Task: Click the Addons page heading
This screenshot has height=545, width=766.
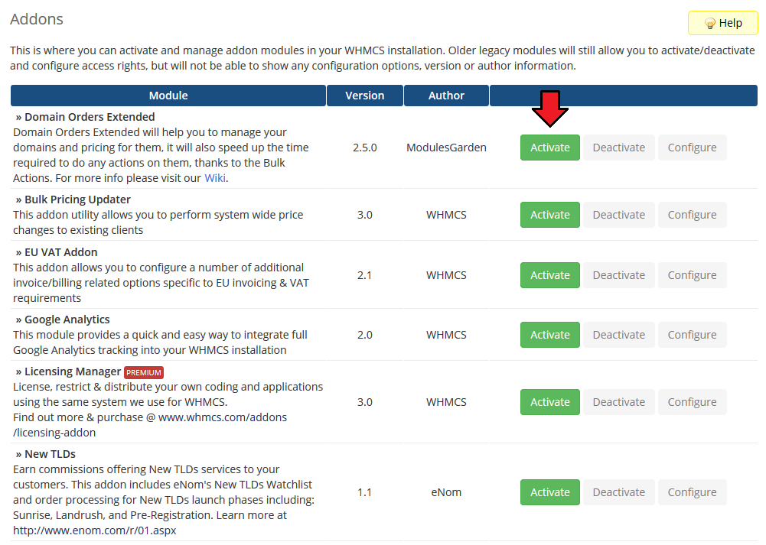Action: (x=37, y=19)
